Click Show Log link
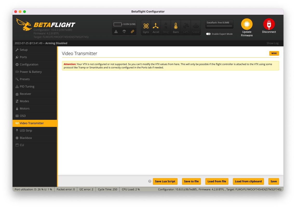296x208 pixels. pos(273,43)
